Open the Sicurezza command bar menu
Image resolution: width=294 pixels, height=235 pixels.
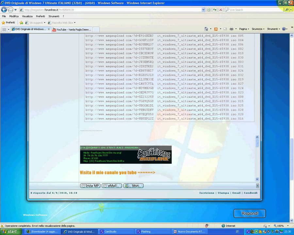click(x=258, y=29)
